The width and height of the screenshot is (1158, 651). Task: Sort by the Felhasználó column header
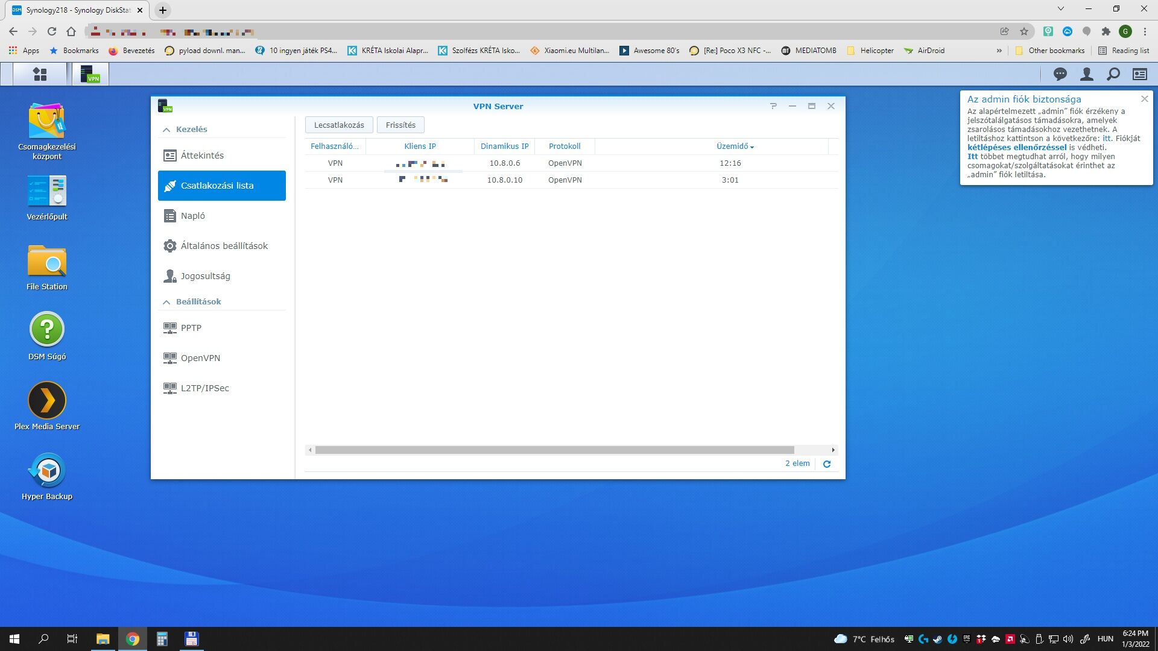pyautogui.click(x=335, y=146)
